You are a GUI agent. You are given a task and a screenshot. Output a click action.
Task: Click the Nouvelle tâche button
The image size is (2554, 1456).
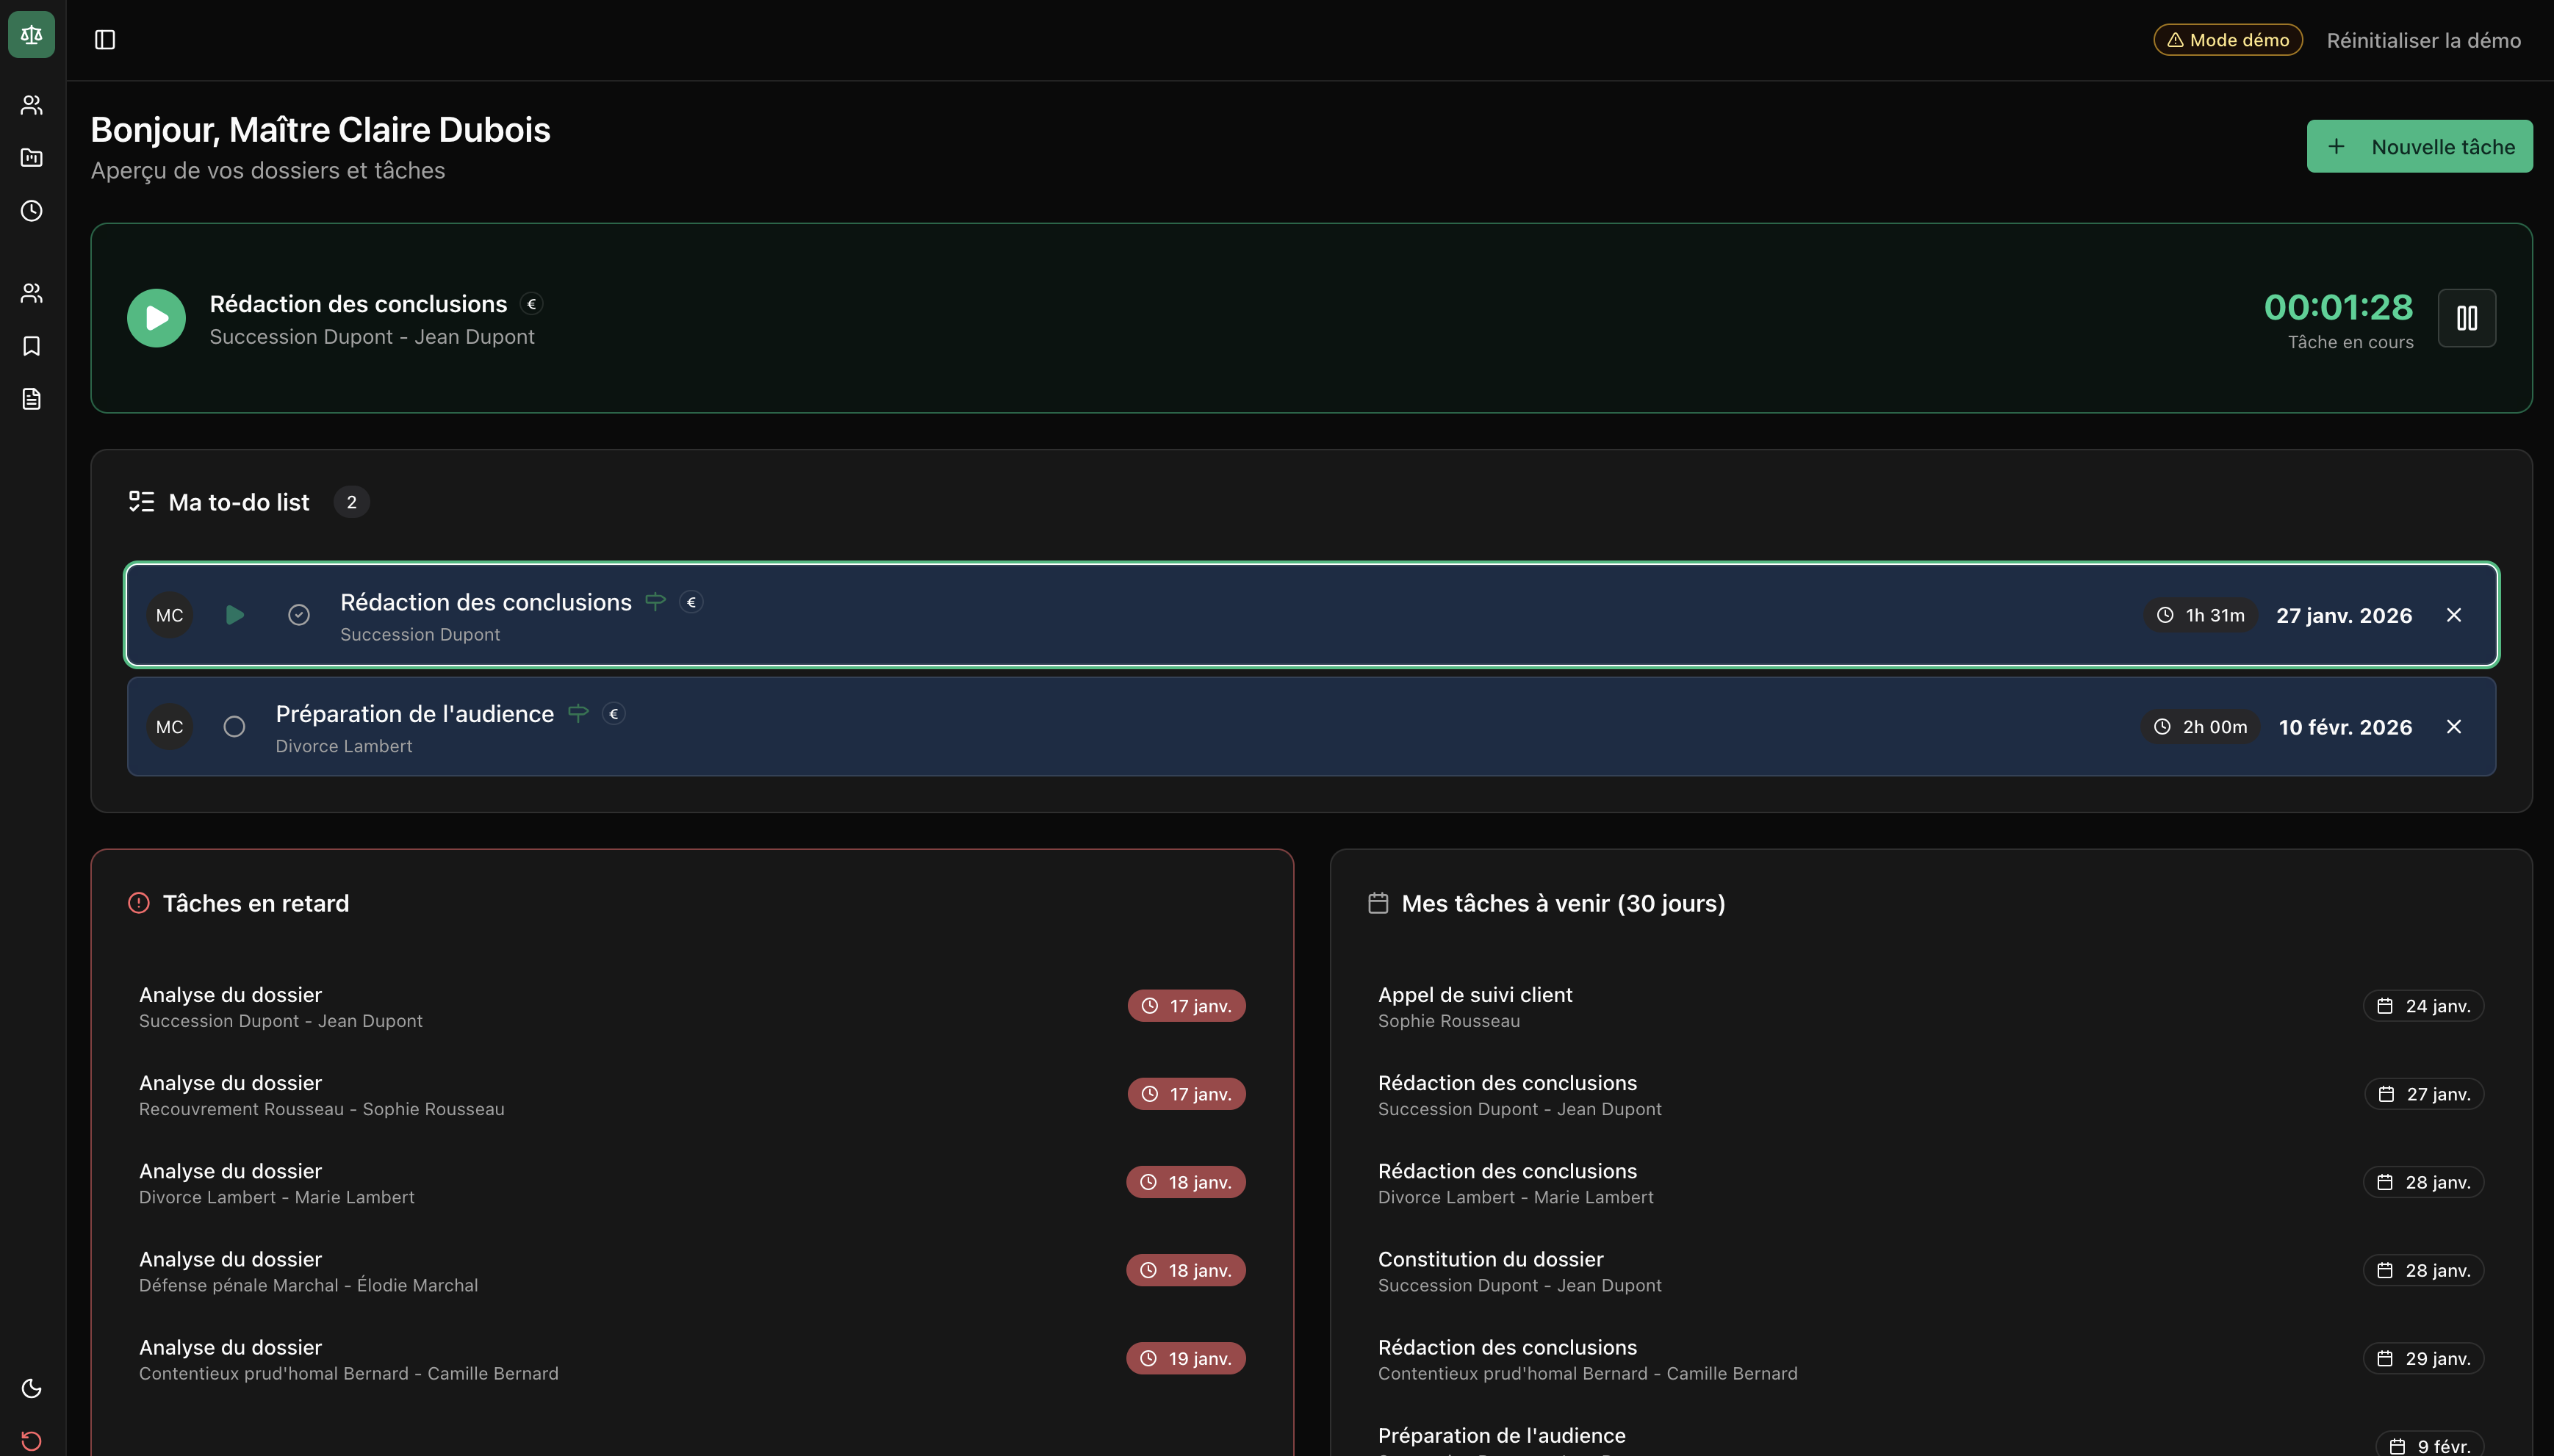(2419, 147)
